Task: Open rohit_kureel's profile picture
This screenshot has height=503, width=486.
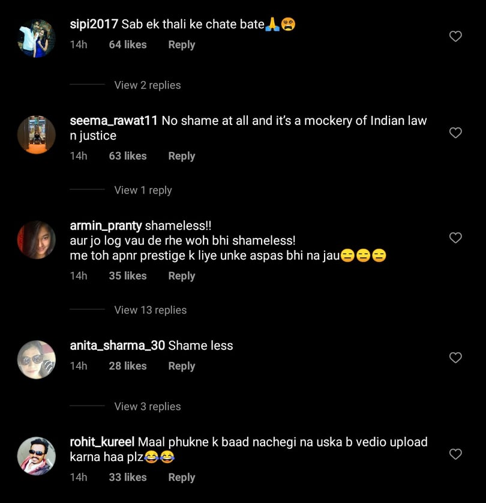Action: coord(36,456)
